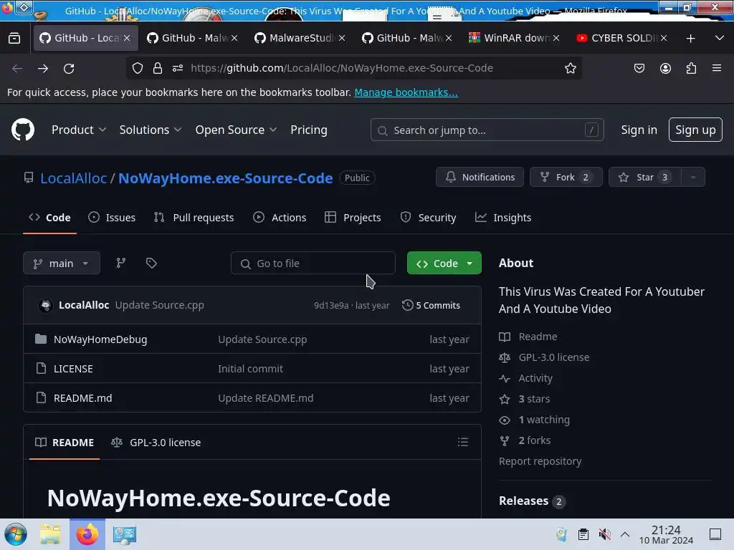The image size is (734, 550).
Task: Open Firefox tab manager icon at left of tabs
Action: click(x=14, y=39)
